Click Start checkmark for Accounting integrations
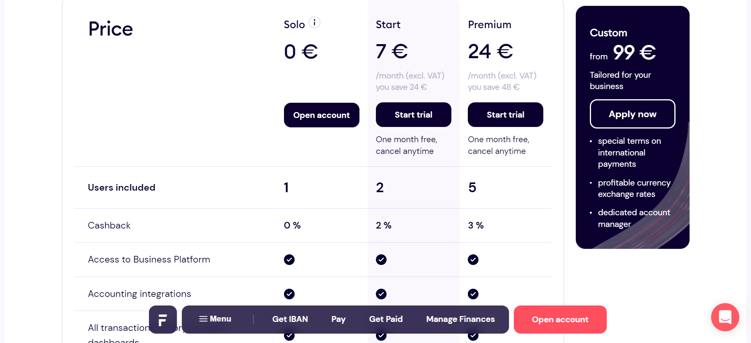Viewport: 751px width, 343px height. point(381,294)
